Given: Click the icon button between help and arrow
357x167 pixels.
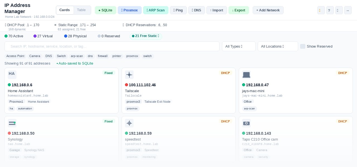Looking at the screenshot, I should pyautogui.click(x=339, y=10).
